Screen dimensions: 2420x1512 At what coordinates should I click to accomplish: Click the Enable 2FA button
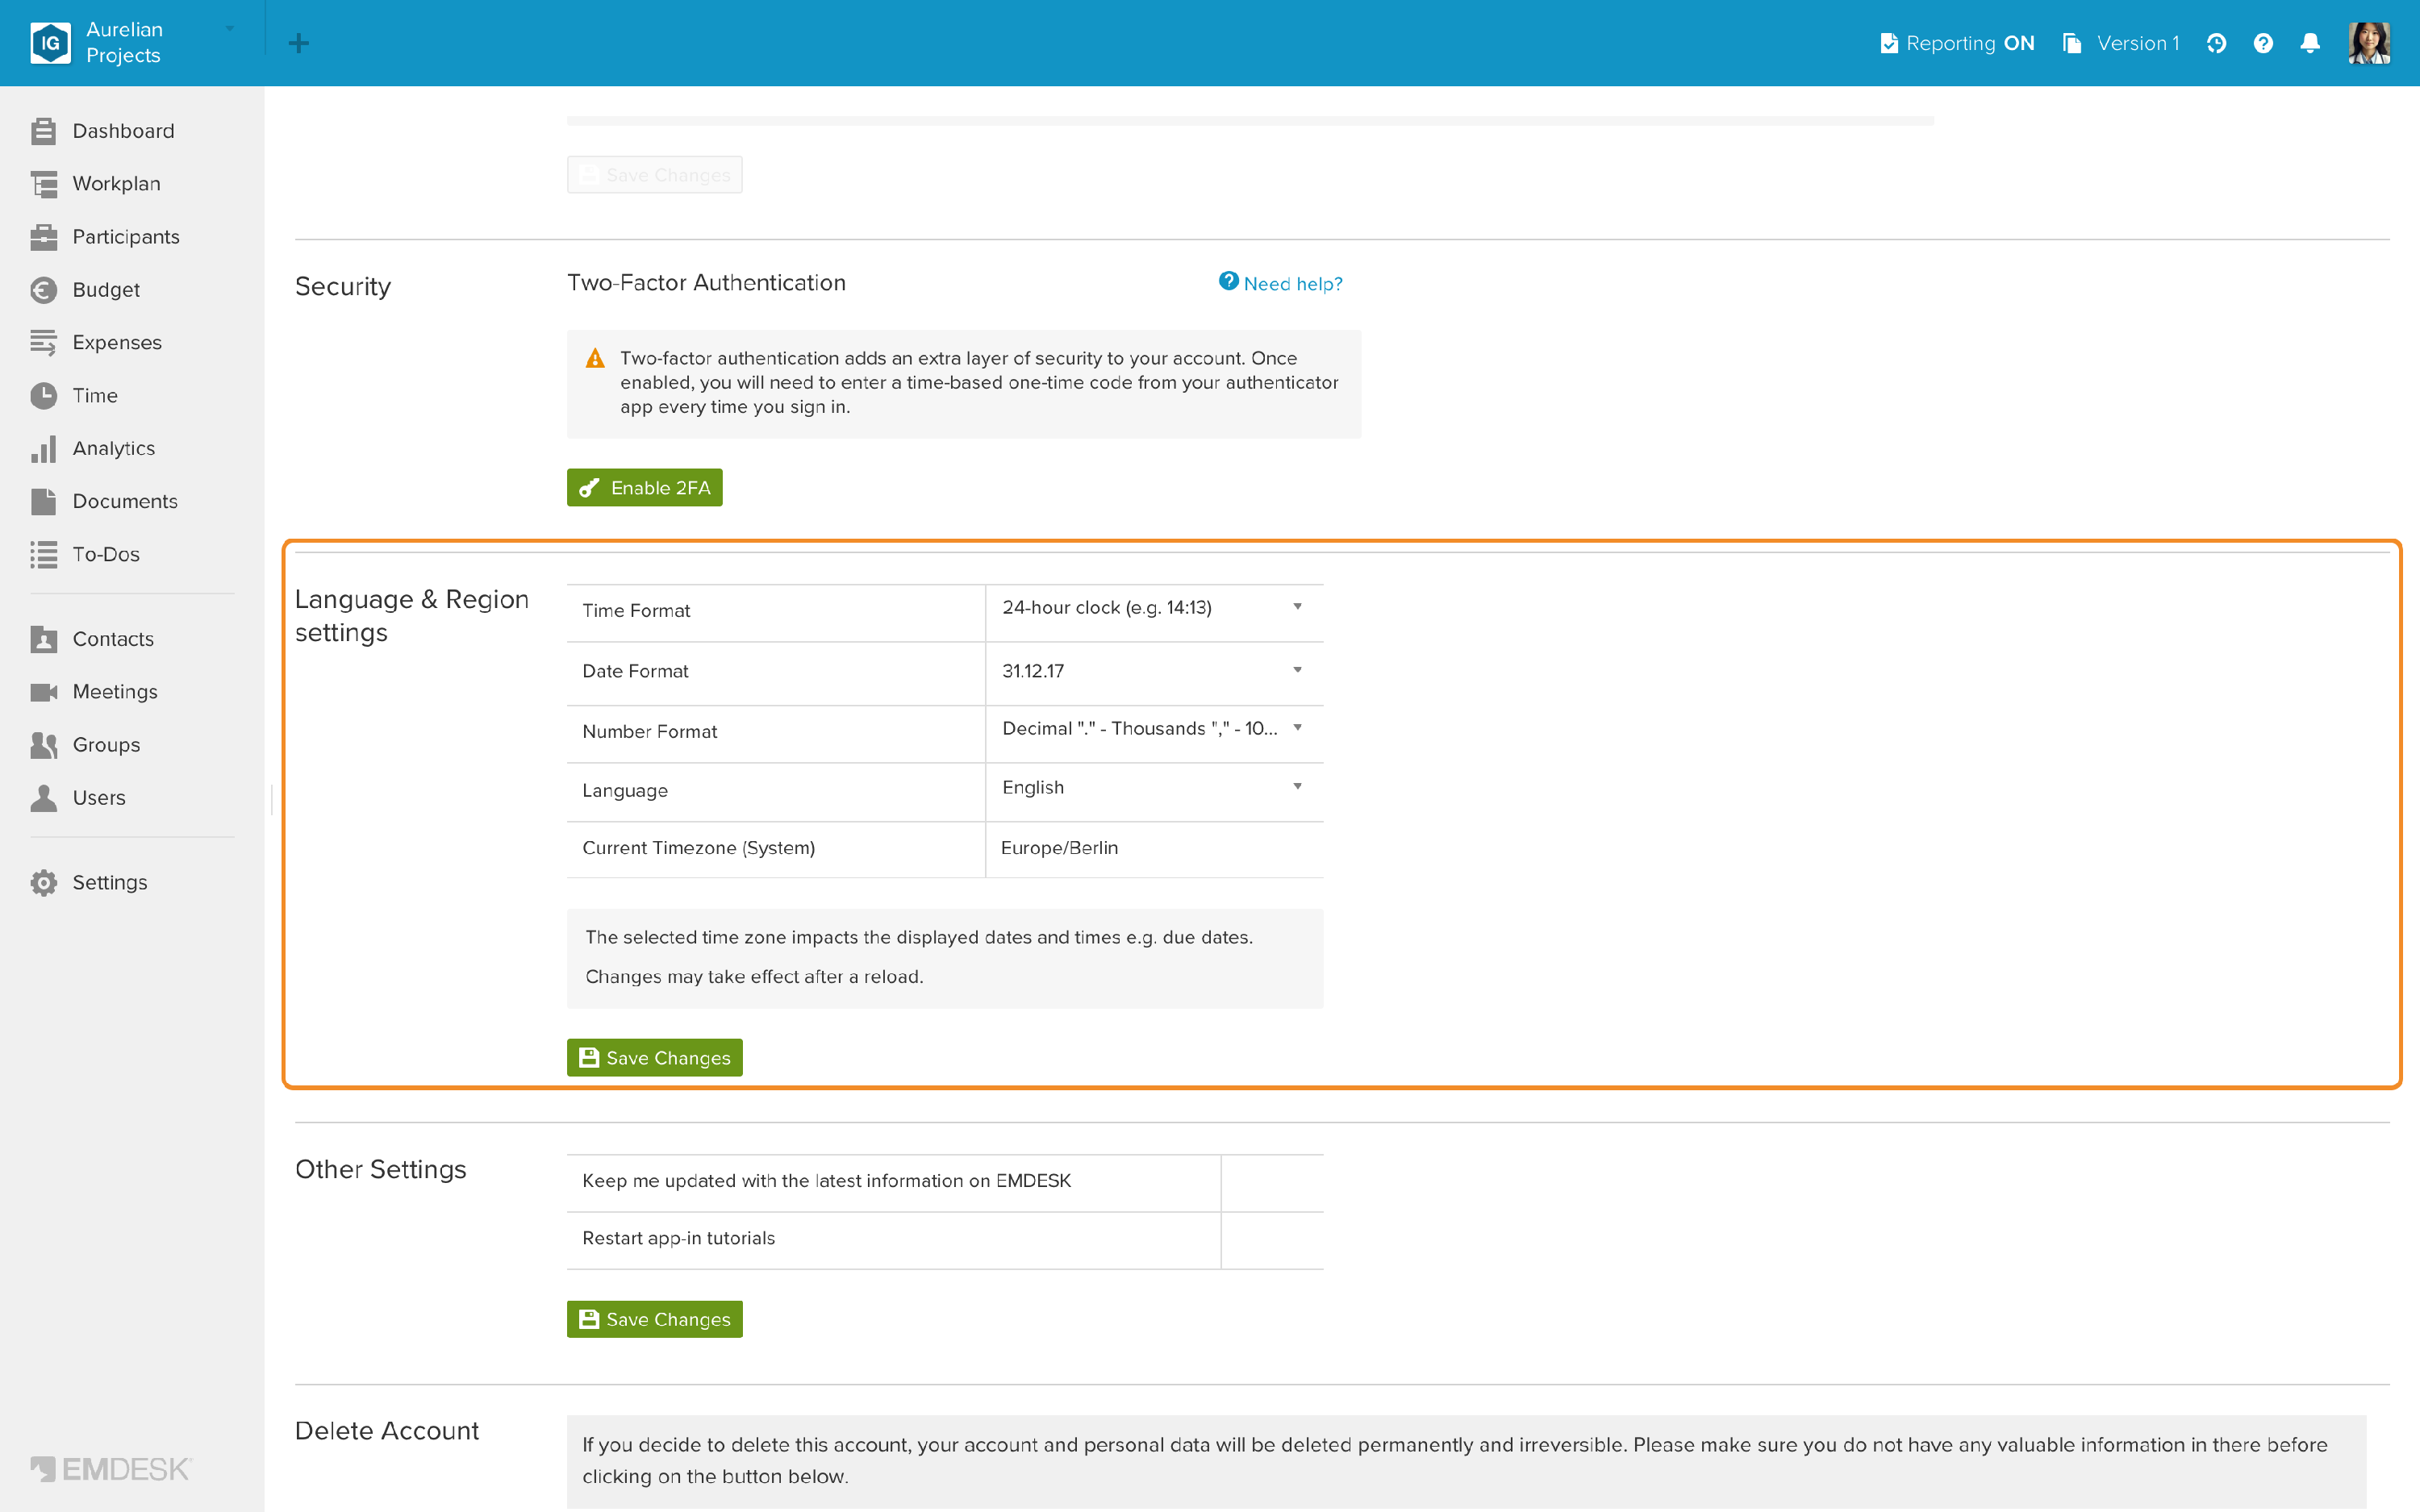pyautogui.click(x=644, y=488)
